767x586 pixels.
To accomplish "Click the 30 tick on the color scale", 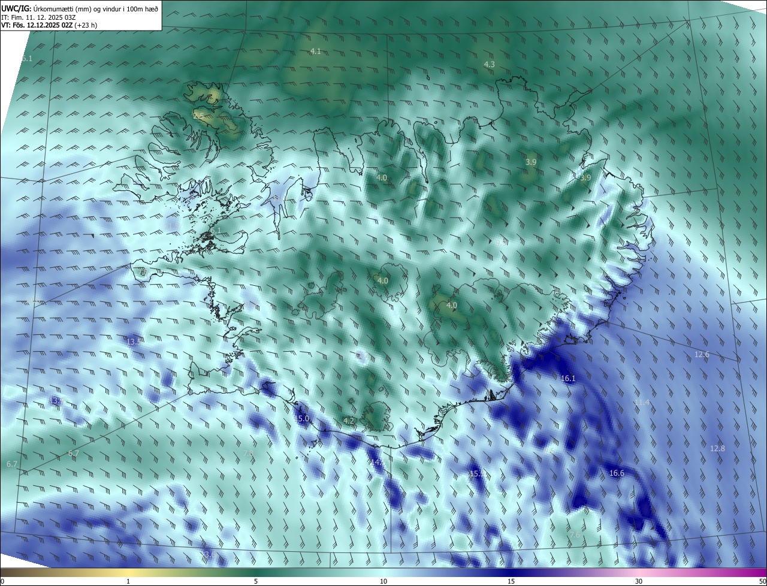I will (639, 582).
